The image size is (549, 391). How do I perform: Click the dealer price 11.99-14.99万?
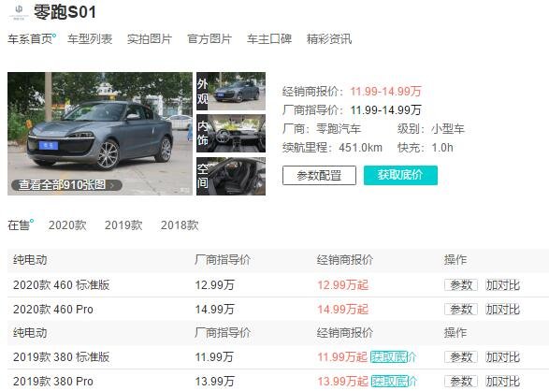pos(386,92)
